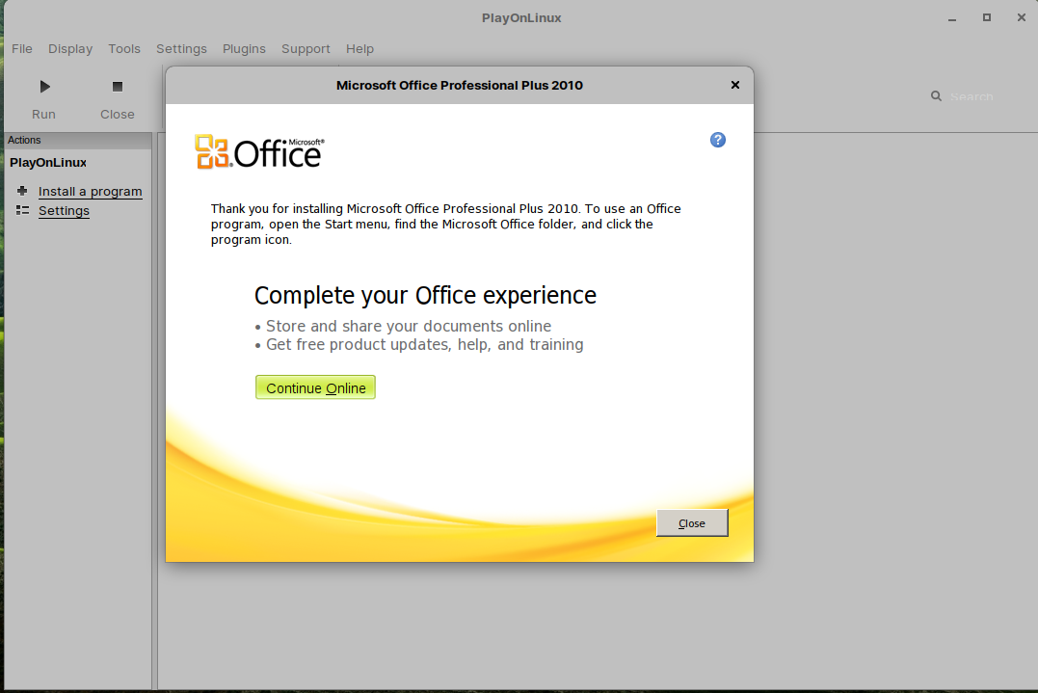Click the Continue Online button
The height and width of the screenshot is (693, 1038).
[315, 387]
